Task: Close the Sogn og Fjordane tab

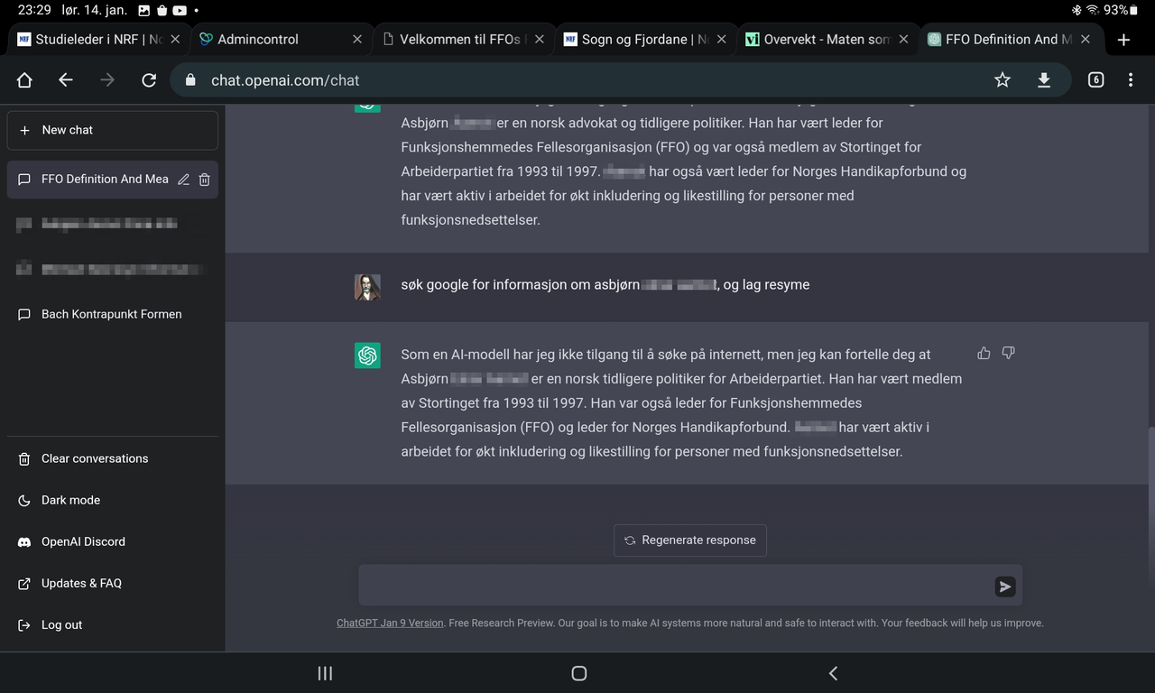Action: click(x=722, y=40)
